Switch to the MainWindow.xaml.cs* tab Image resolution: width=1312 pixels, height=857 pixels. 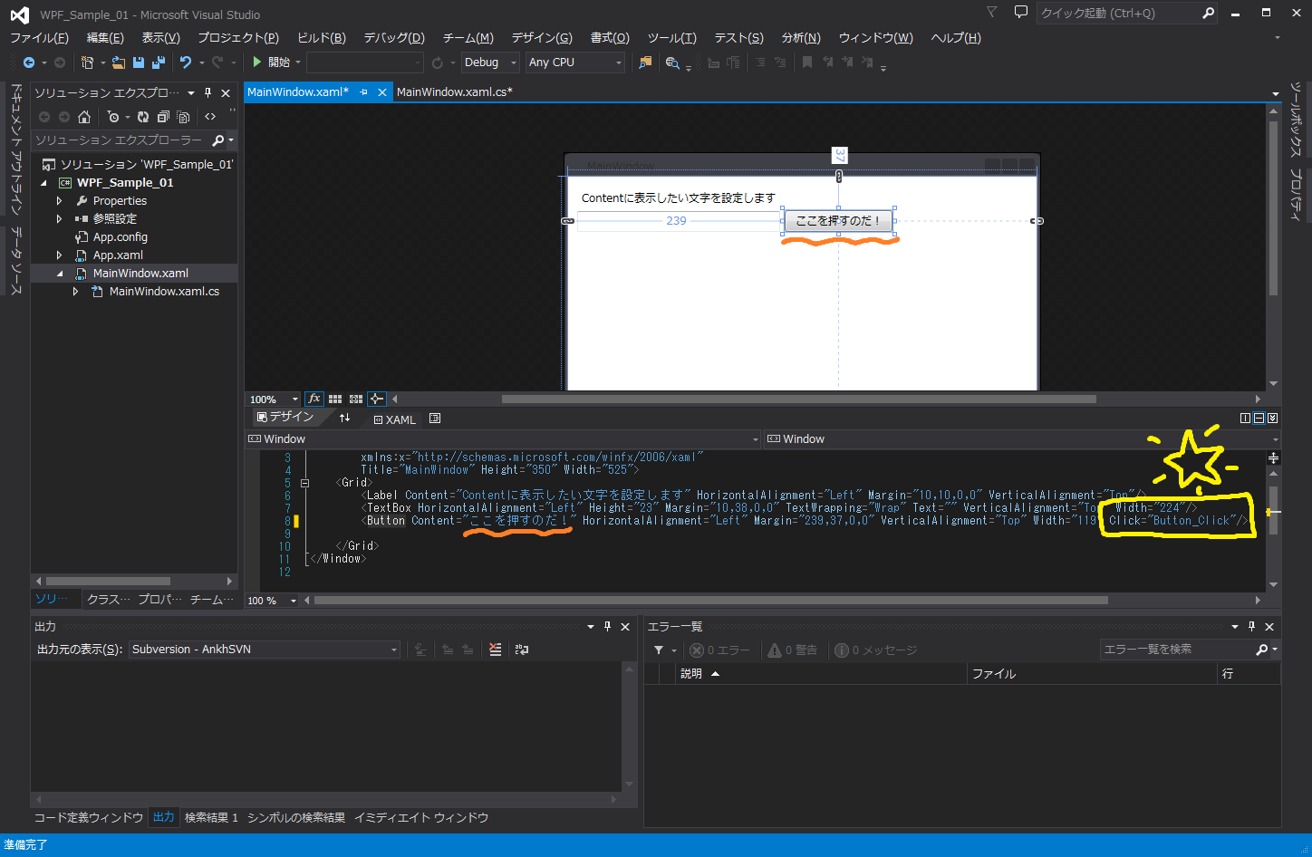point(455,92)
